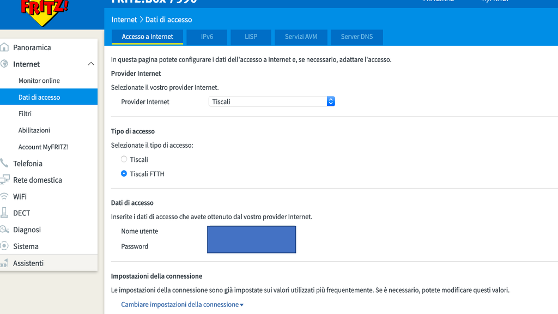Click the FRITZ! logo
Image resolution: width=558 pixels, height=314 pixels.
44,12
